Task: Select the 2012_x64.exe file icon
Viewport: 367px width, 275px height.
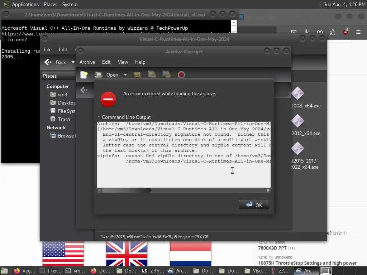Action: click(298, 121)
